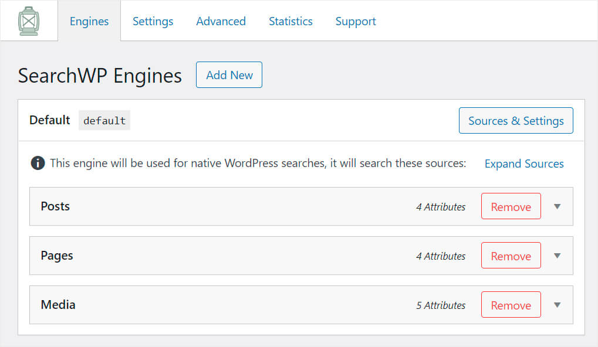
Task: Remove the Pages source
Action: (511, 256)
